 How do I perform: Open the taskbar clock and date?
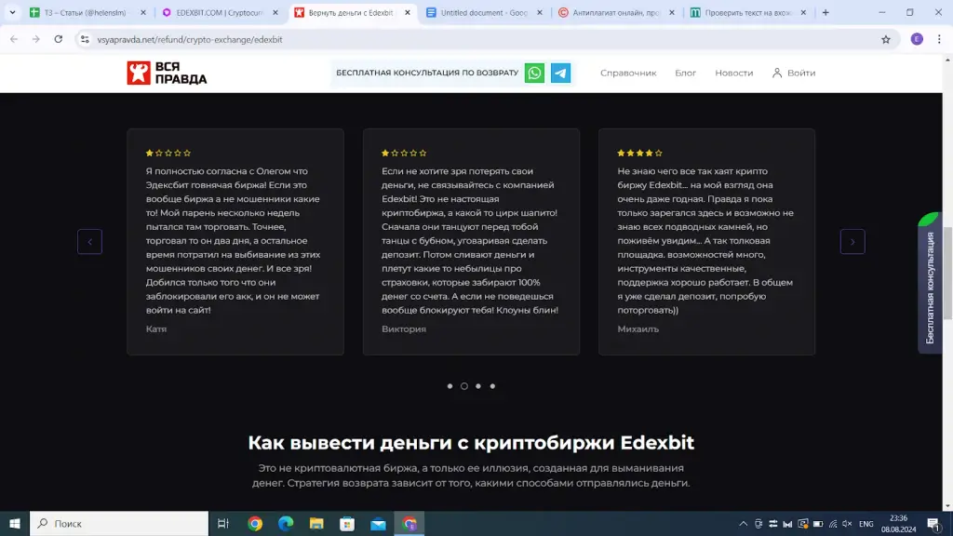coord(898,523)
